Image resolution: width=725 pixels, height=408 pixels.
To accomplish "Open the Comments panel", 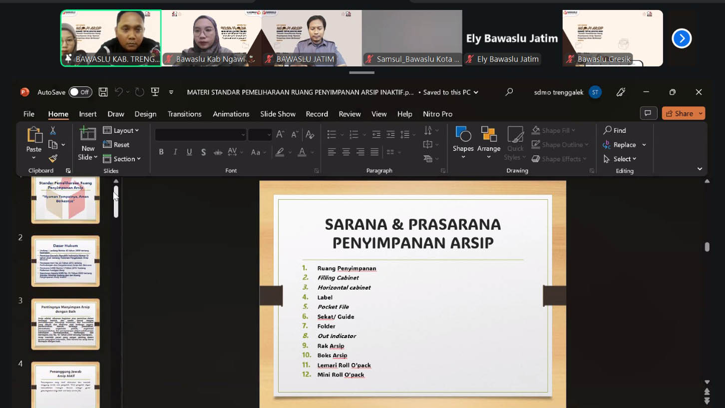I will (x=649, y=113).
